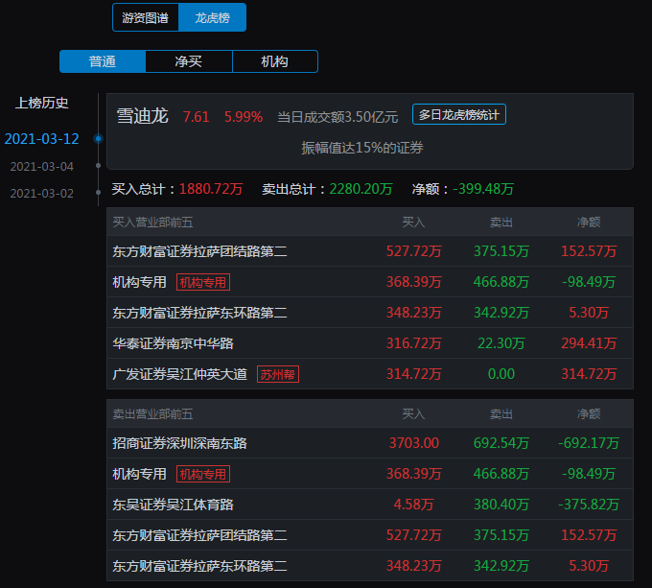Click the 3703.00 buy value
The image size is (652, 588).
(414, 443)
